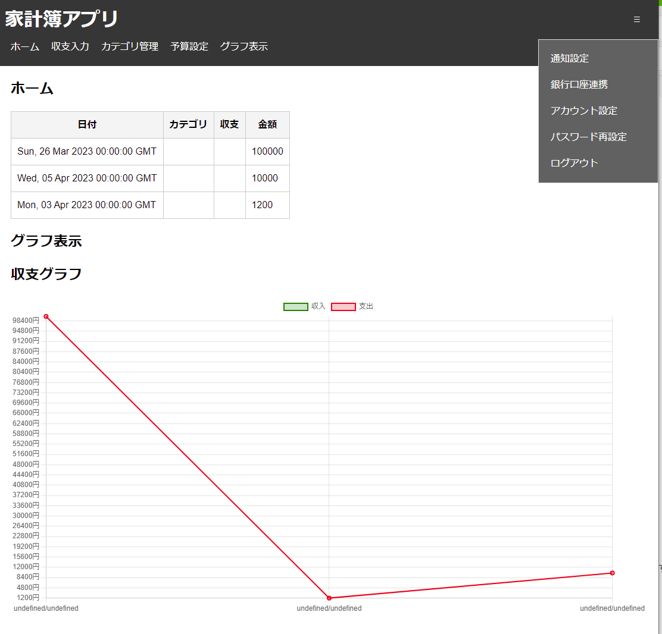Choose パスワード再設定 from the menu

click(x=588, y=137)
